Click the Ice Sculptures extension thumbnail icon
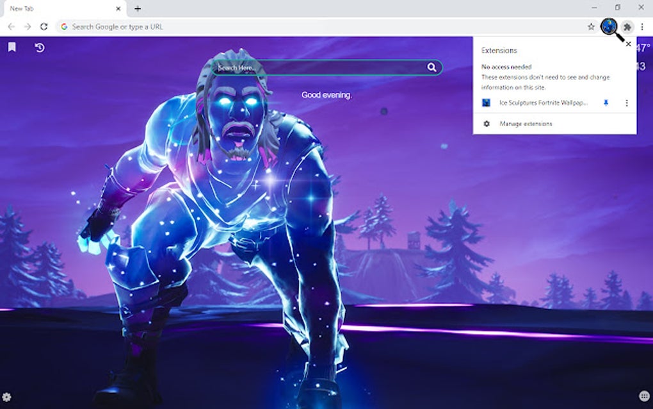The width and height of the screenshot is (653, 409). point(486,103)
